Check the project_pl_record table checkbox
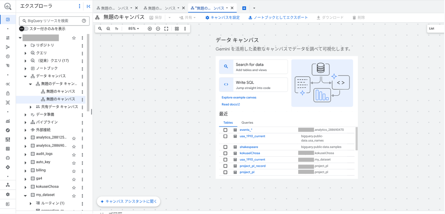Viewport: 445px width, 214px height. pyautogui.click(x=225, y=166)
